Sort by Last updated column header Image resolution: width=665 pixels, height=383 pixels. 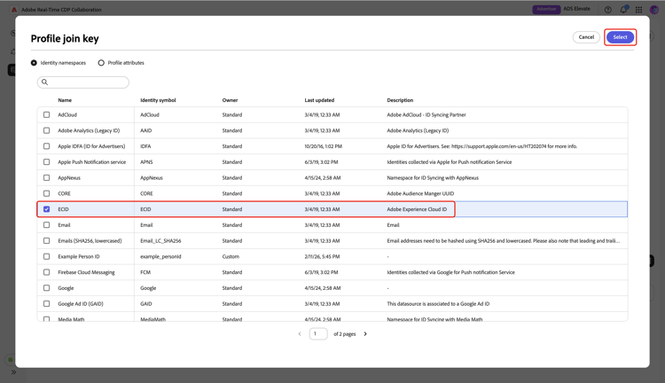(319, 100)
